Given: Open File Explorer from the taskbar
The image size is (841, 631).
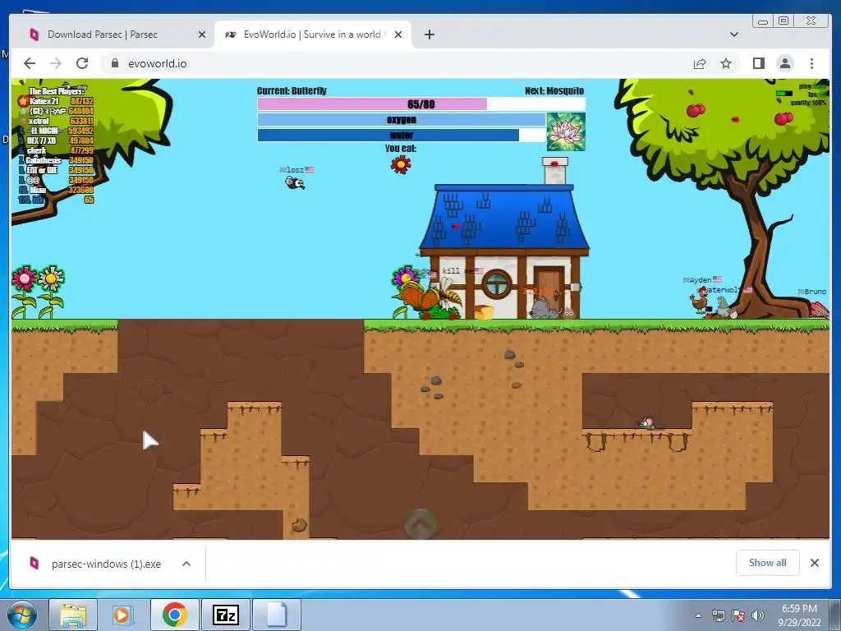Looking at the screenshot, I should click(x=73, y=615).
